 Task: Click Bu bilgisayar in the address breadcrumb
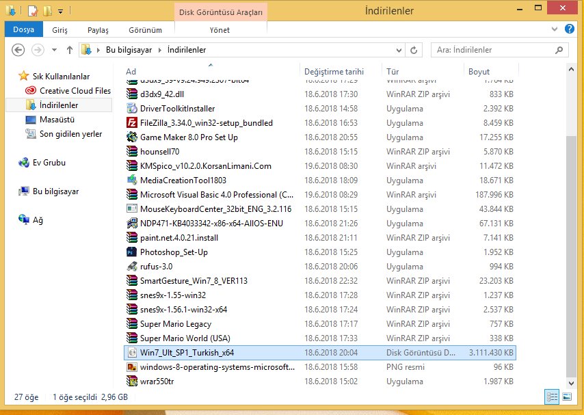[130, 50]
